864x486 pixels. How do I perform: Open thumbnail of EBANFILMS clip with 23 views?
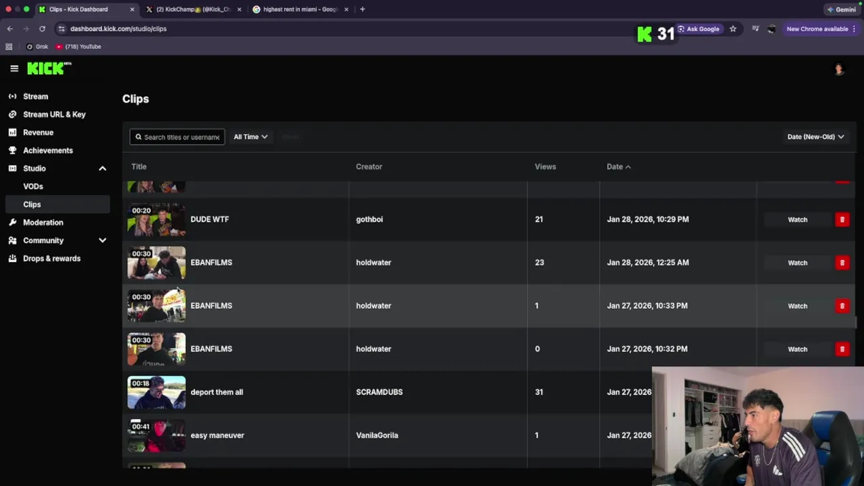[157, 263]
